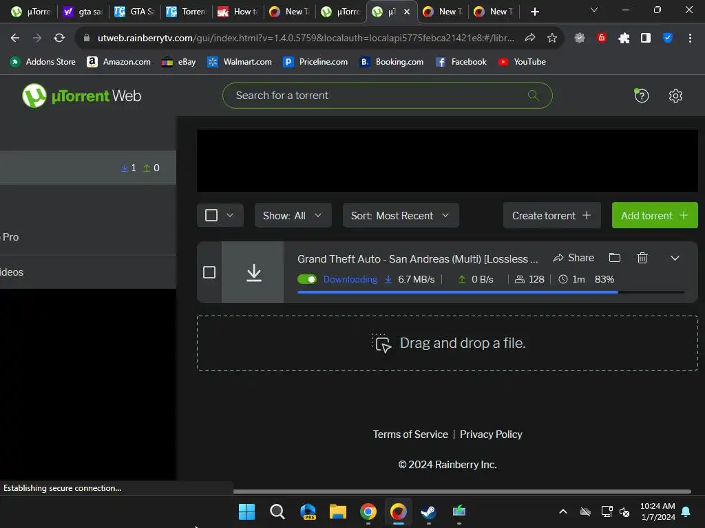Expand the Grand Theft Auto torrent details chevron
This screenshot has height=528, width=705.
675,258
